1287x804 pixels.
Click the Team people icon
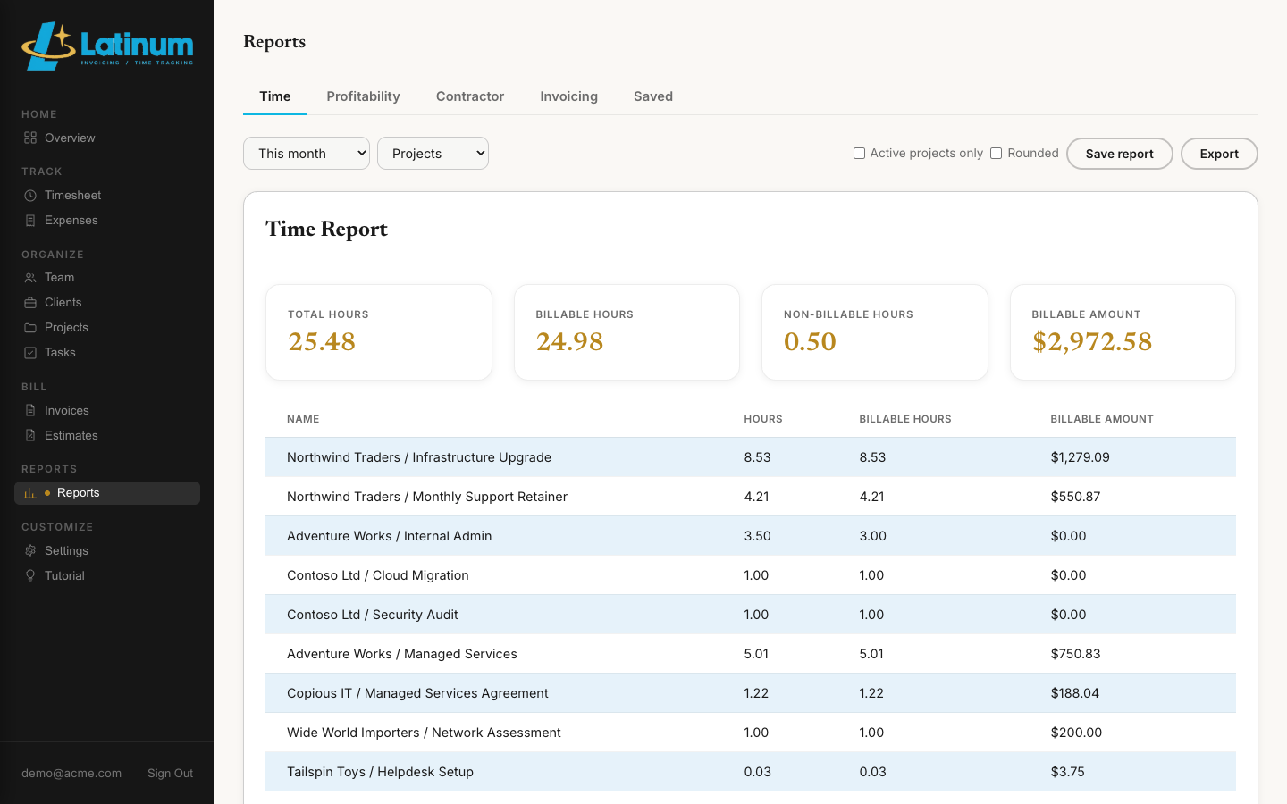30,277
